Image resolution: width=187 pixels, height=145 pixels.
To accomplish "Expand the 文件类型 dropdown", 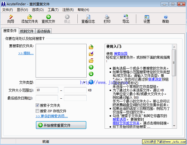I will coord(84,82).
